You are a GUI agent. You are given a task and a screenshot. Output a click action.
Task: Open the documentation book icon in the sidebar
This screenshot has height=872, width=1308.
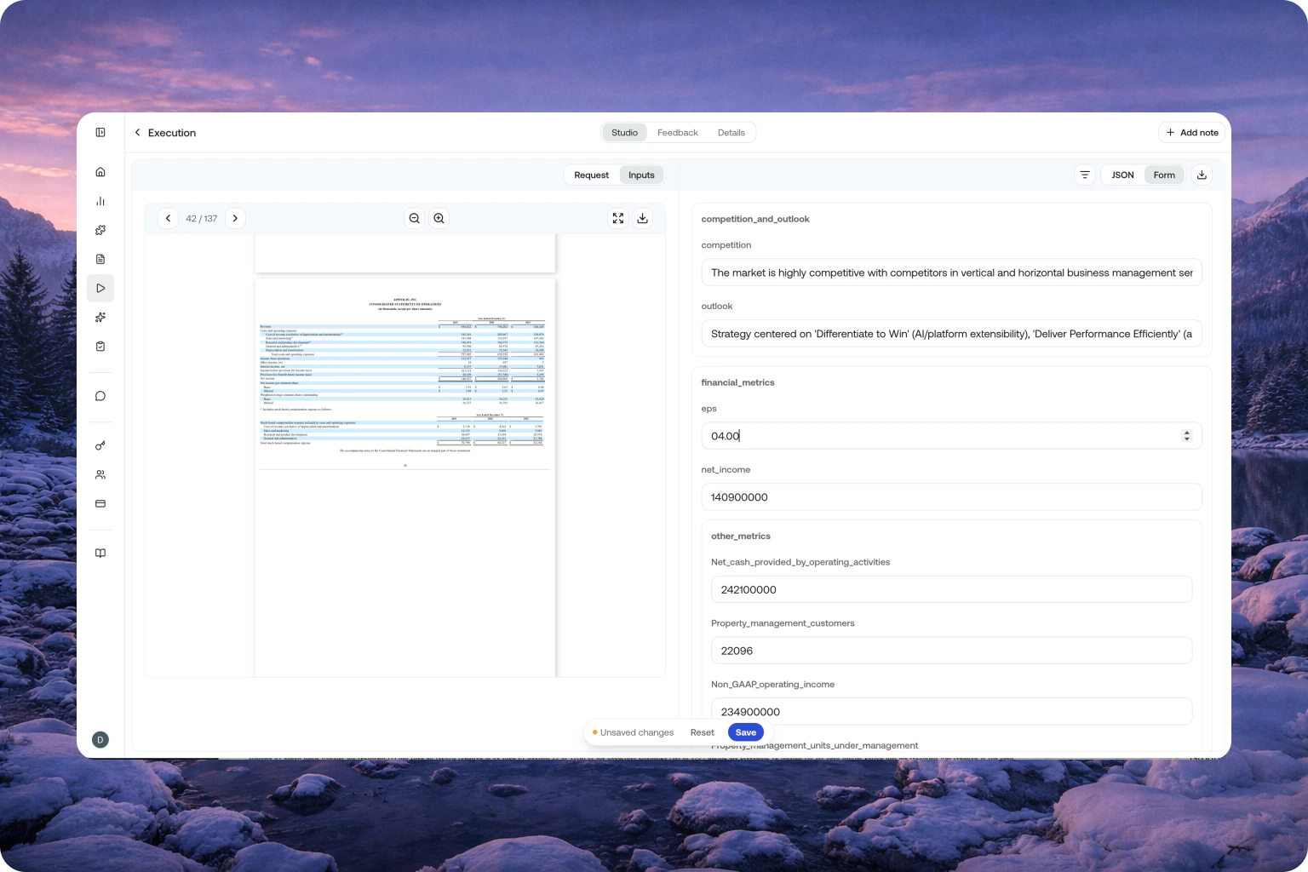point(100,553)
